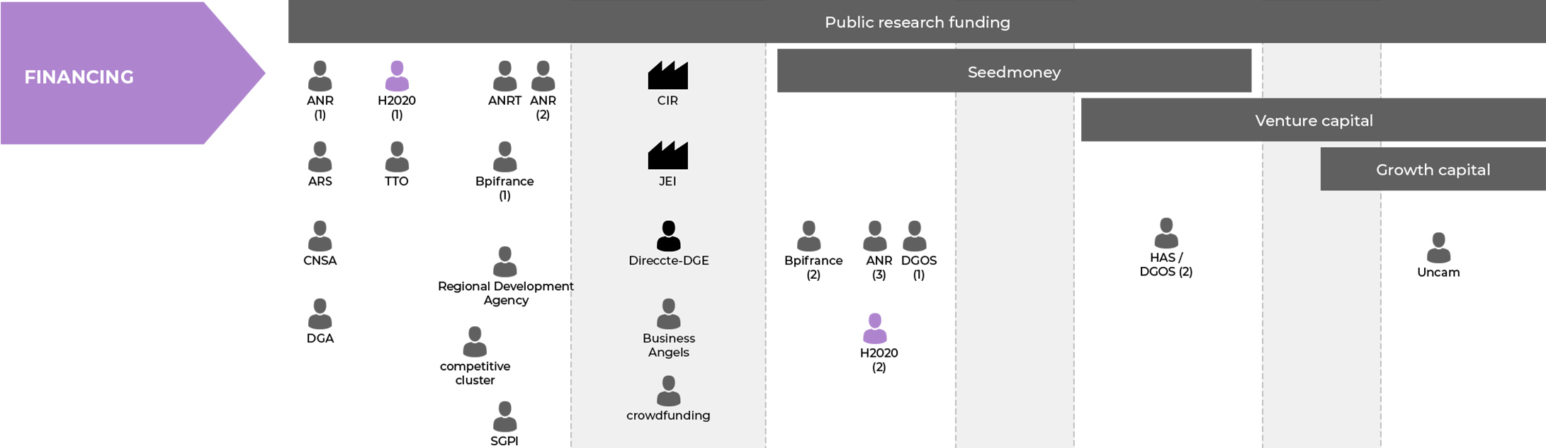Click the Public research funding bar
Screen dimensions: 1546x448
[917, 22]
